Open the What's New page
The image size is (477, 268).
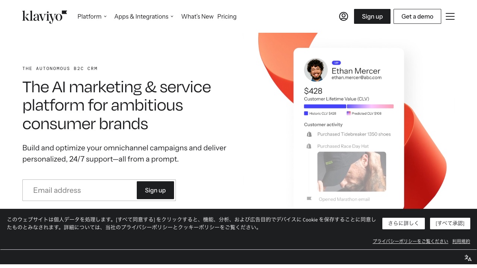coord(197,16)
